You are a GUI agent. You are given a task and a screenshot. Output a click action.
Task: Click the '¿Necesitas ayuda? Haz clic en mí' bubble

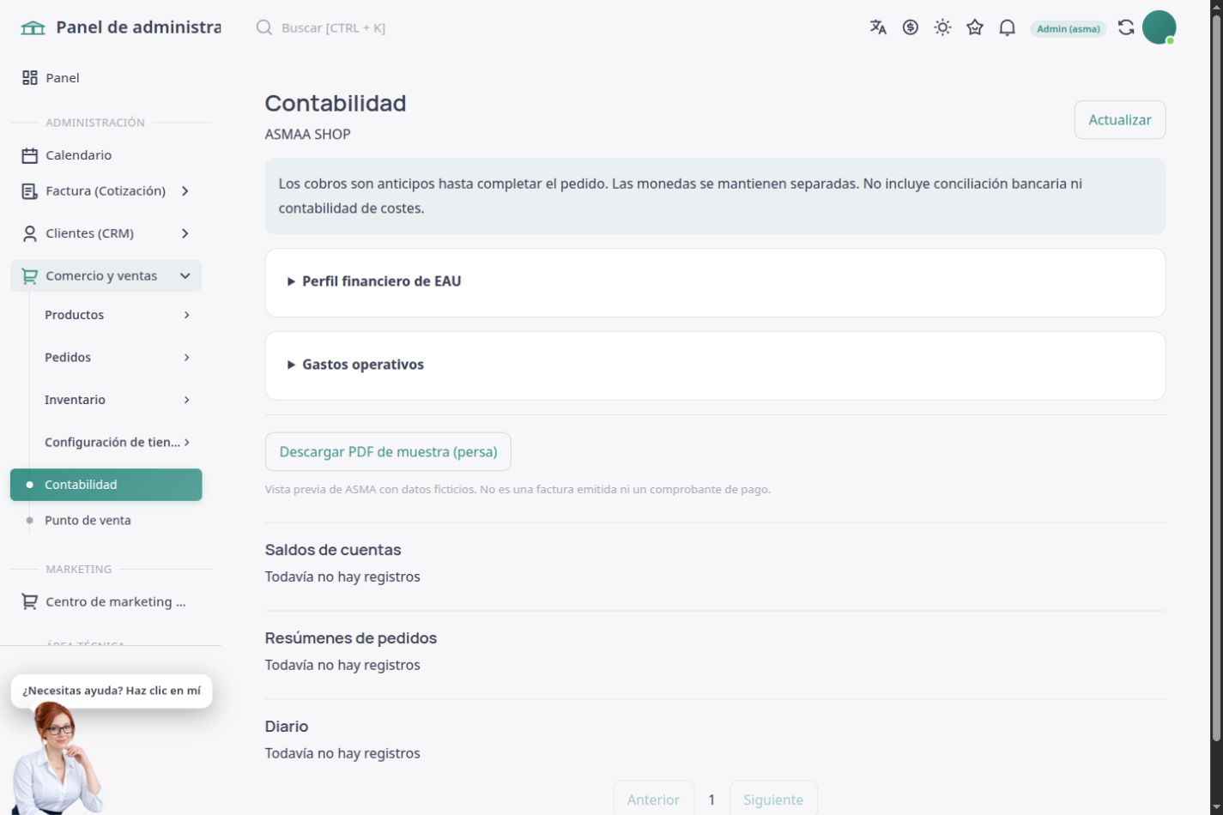tap(112, 691)
